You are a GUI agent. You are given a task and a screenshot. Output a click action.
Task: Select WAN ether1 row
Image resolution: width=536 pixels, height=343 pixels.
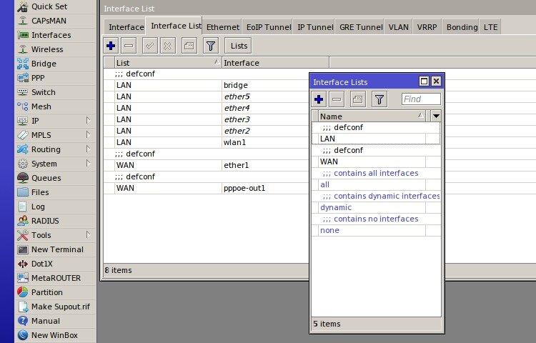[x=207, y=165]
